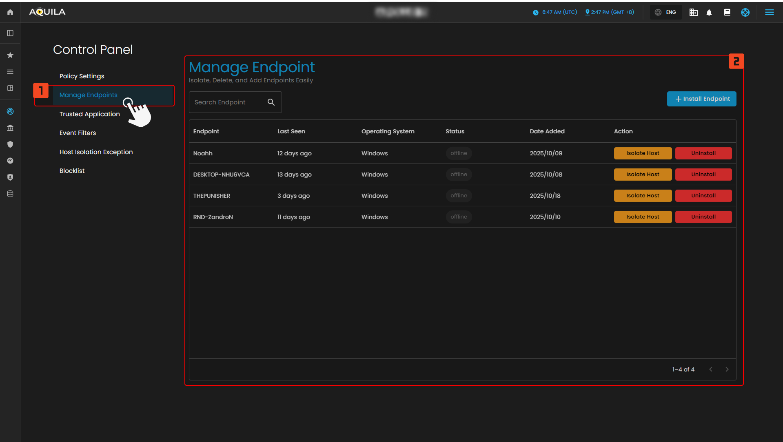Open Host Isolation Exception settings
The image size is (783, 442).
pos(96,152)
